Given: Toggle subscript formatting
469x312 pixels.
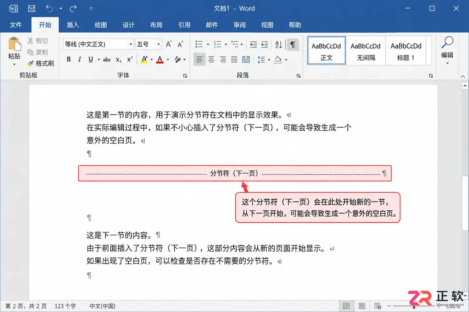Looking at the screenshot, I should coord(119,60).
